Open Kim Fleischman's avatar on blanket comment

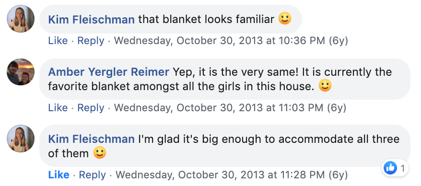point(21,19)
